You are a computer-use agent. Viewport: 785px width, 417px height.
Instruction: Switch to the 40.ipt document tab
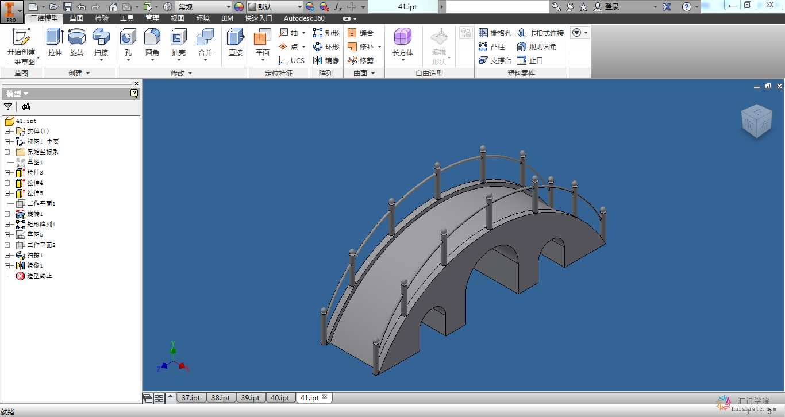tap(280, 397)
